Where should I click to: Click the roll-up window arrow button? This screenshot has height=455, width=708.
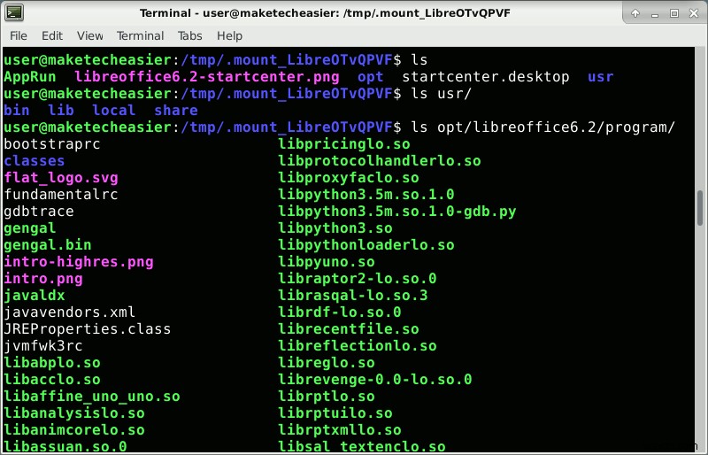[635, 13]
